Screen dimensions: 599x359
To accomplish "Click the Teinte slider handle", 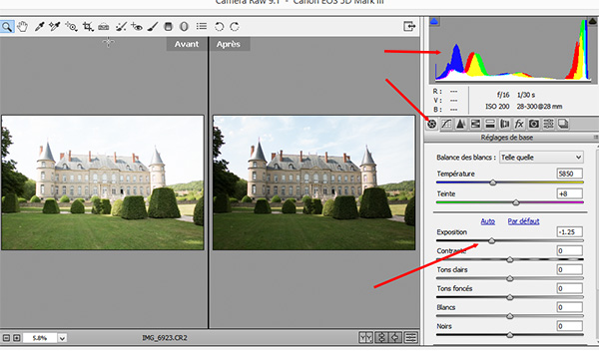I will (516, 202).
